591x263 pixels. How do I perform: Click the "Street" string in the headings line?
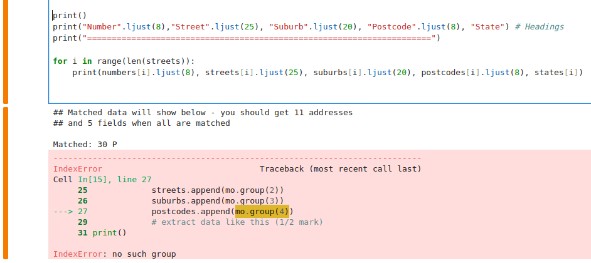[x=191, y=27]
